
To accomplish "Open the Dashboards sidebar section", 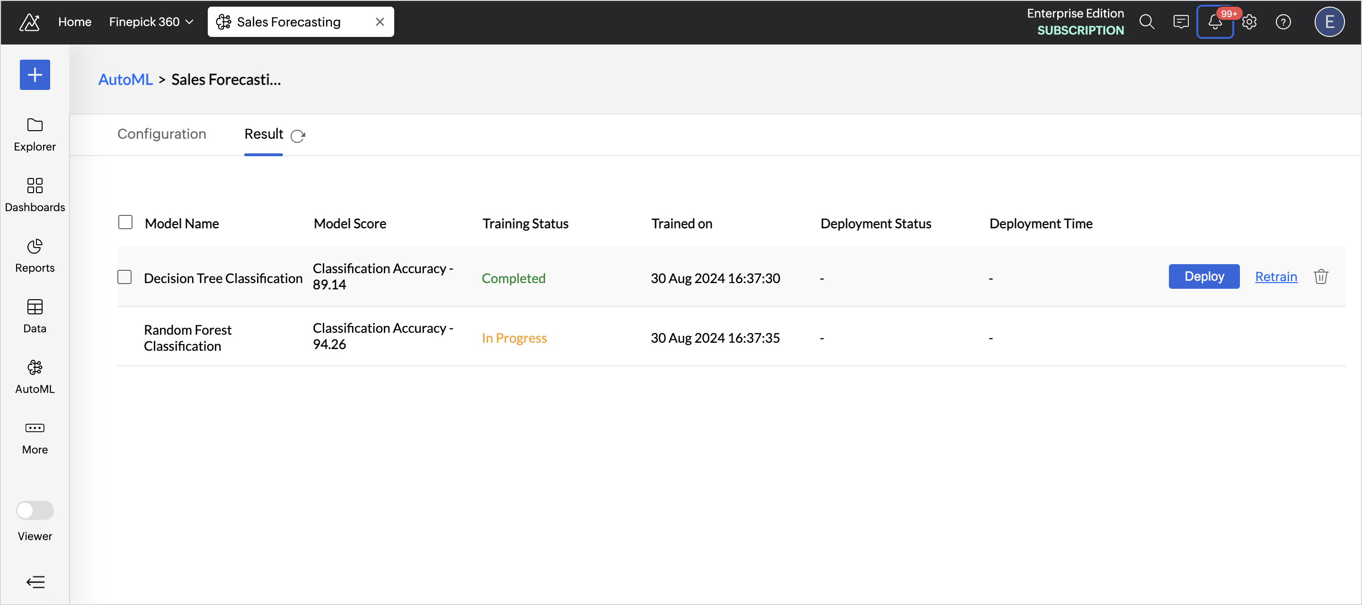I will (x=35, y=195).
